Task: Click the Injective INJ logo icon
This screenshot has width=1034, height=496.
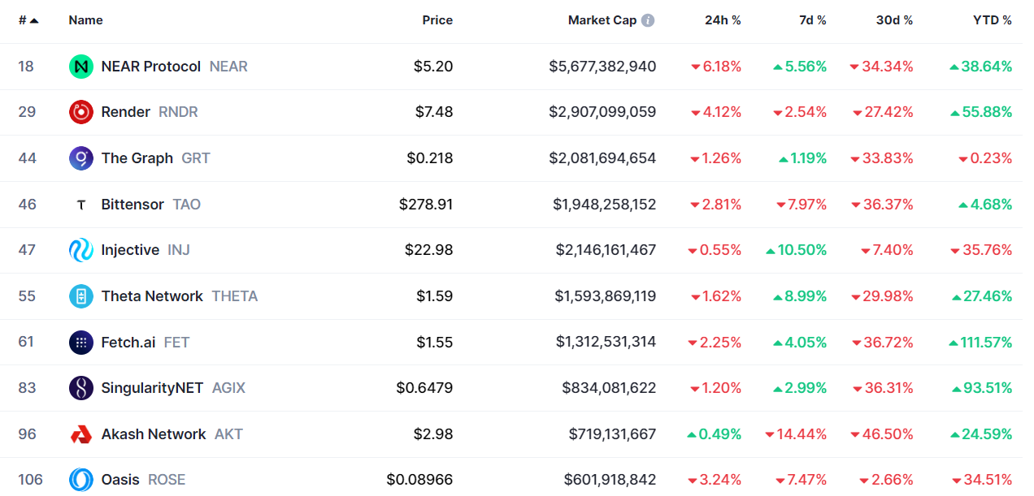Action: (x=81, y=250)
